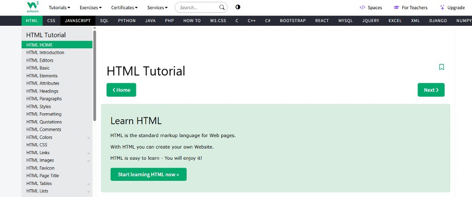Open HTML Comments in sidebar
Image resolution: width=472 pixels, height=197 pixels.
pos(57,129)
